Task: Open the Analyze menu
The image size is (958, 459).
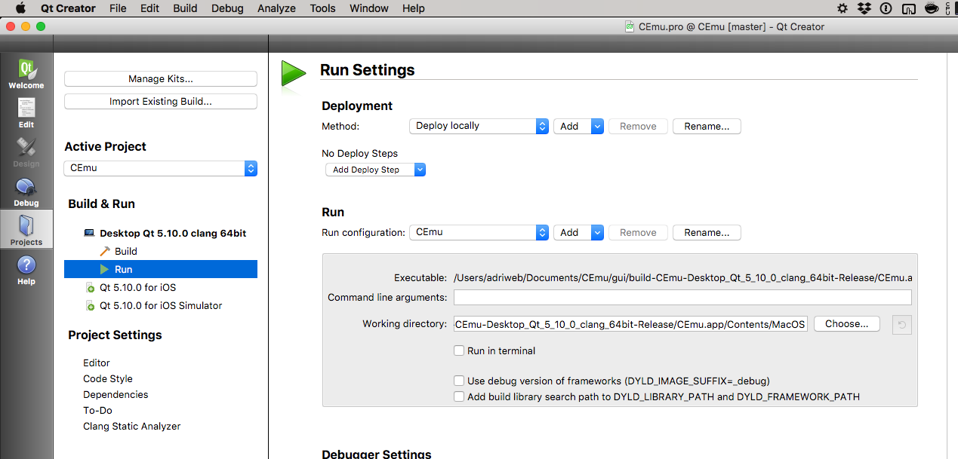Action: pos(276,8)
